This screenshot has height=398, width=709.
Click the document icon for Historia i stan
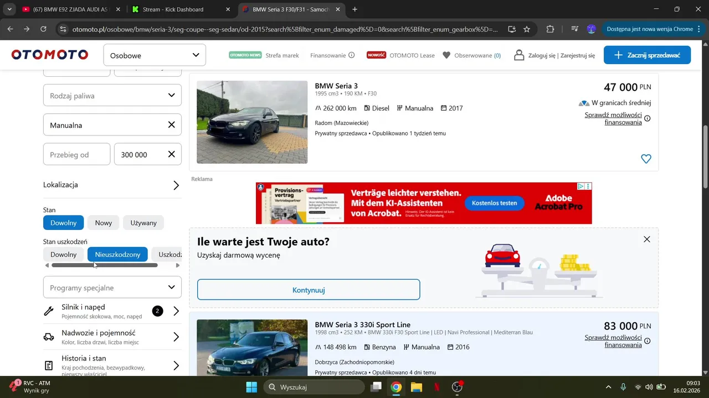click(x=49, y=365)
